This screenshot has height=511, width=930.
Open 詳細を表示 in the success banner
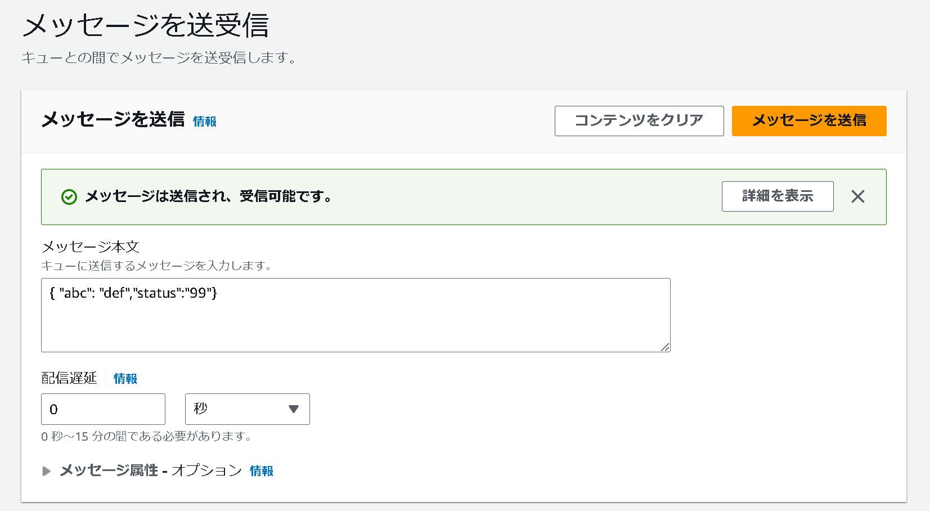(x=778, y=196)
